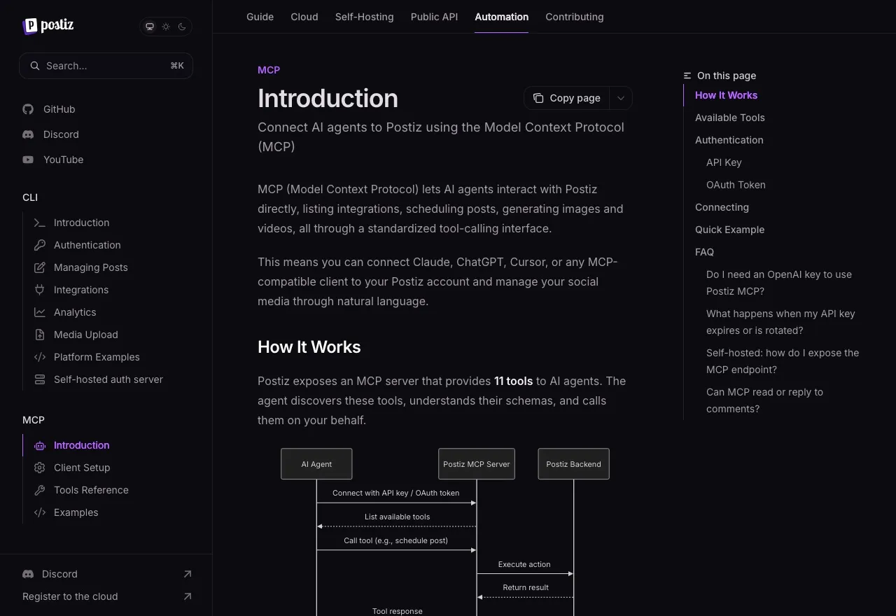The height and width of the screenshot is (616, 896).
Task: Click the key icon beside Authentication
Action: pyautogui.click(x=40, y=245)
